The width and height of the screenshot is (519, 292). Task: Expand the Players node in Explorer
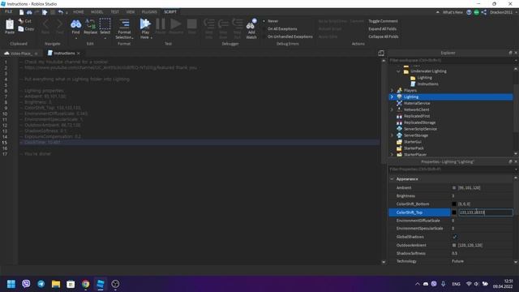392,90
